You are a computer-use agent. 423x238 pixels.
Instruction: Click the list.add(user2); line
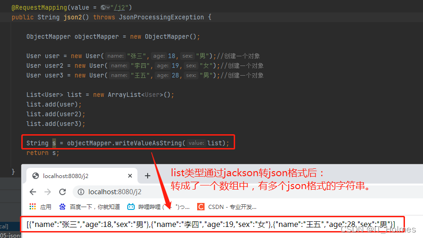tap(56, 114)
